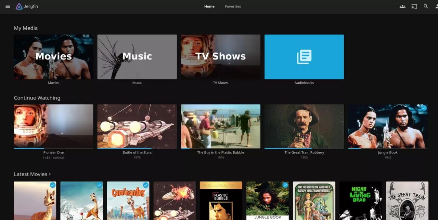Viewport: 438px width, 220px height.
Task: Open the exploding spaceship poster in Latest Movies
Action: pos(175,201)
